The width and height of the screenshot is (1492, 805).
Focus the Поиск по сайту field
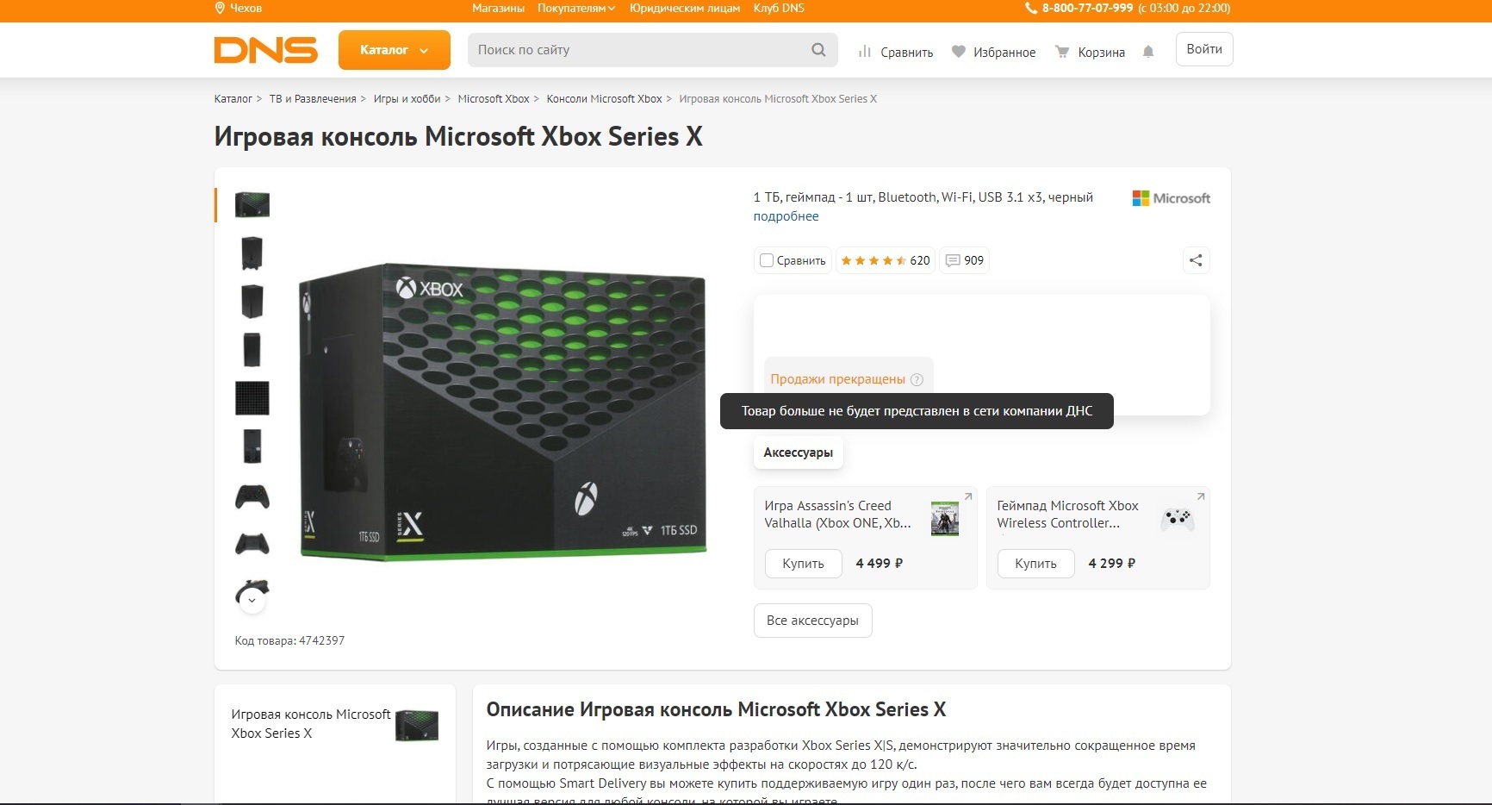pyautogui.click(x=637, y=50)
